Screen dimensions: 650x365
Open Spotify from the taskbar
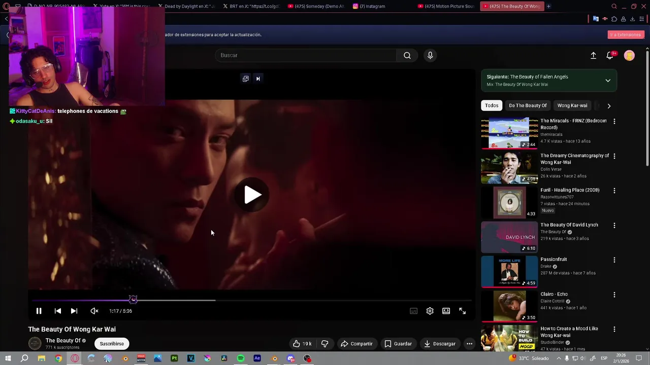[x=241, y=358]
